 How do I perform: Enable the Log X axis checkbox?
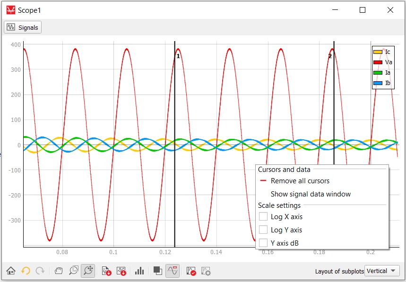pos(263,217)
